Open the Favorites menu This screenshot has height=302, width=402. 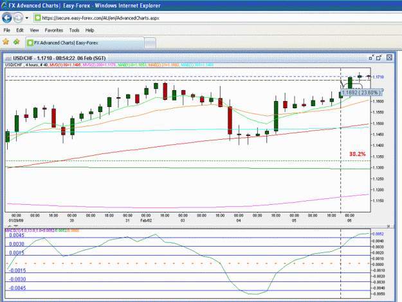pyautogui.click(x=54, y=30)
